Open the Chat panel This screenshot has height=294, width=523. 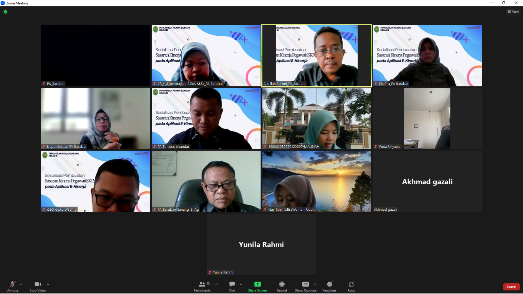232,286
